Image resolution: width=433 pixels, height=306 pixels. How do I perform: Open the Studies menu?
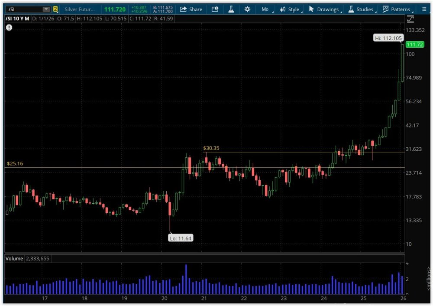coord(360,9)
